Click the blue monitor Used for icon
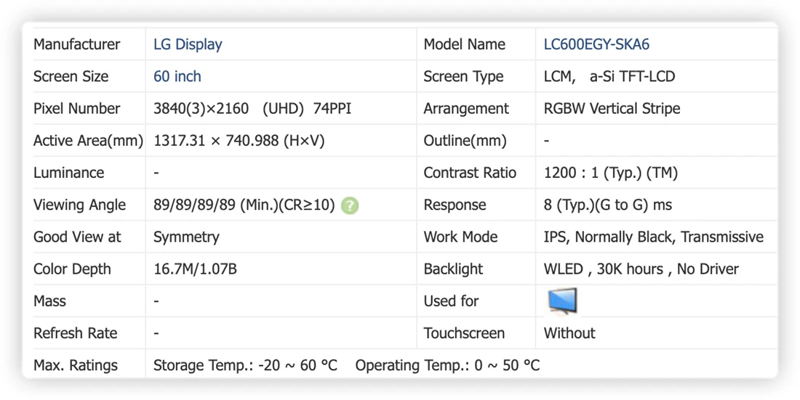Image resolution: width=800 pixels, height=400 pixels. tap(562, 301)
